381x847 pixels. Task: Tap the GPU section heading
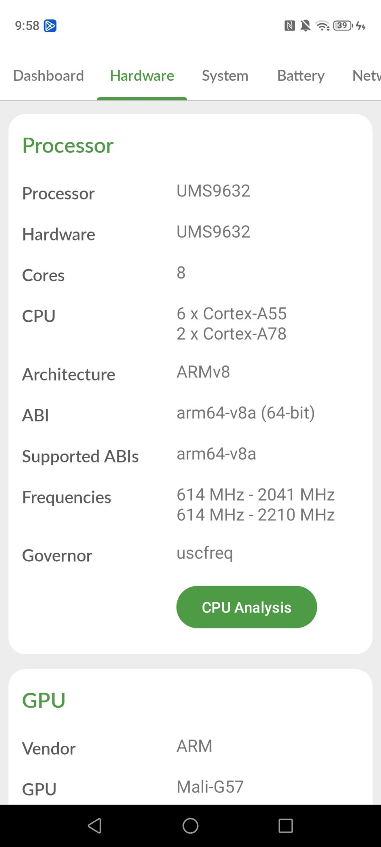44,700
